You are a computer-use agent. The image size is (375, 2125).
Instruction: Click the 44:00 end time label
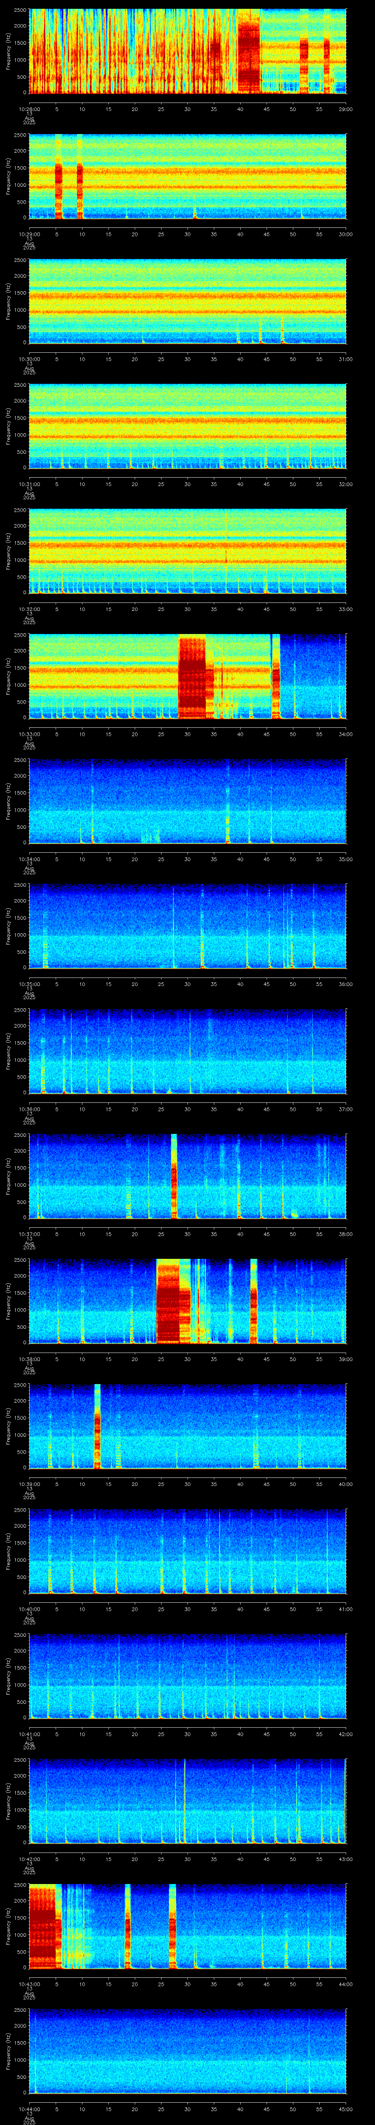pos(345,1984)
